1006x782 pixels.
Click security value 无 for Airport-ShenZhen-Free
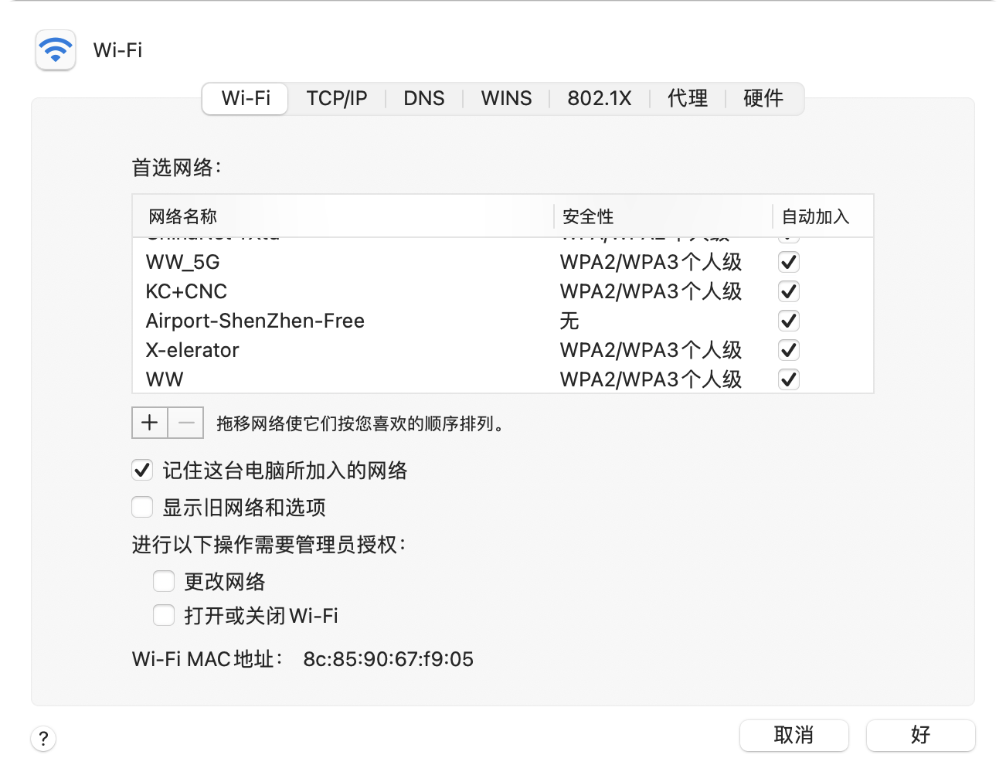[569, 321]
